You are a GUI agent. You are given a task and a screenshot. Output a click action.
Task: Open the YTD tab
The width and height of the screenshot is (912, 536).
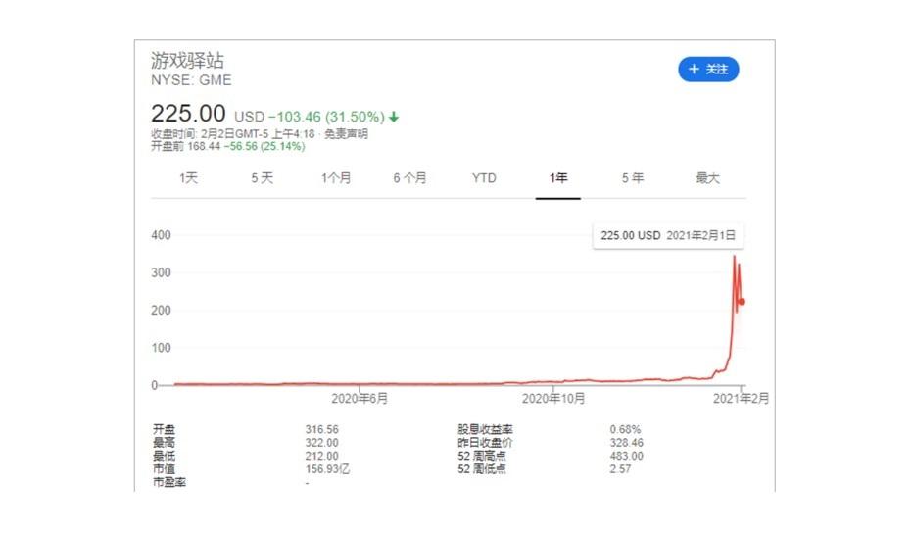pos(484,178)
